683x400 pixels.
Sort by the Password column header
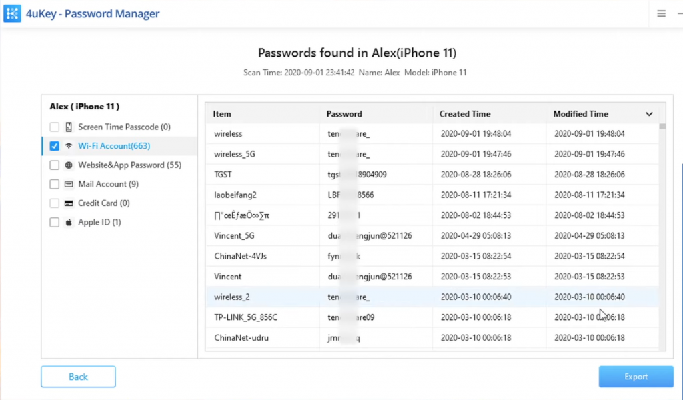click(x=376, y=114)
